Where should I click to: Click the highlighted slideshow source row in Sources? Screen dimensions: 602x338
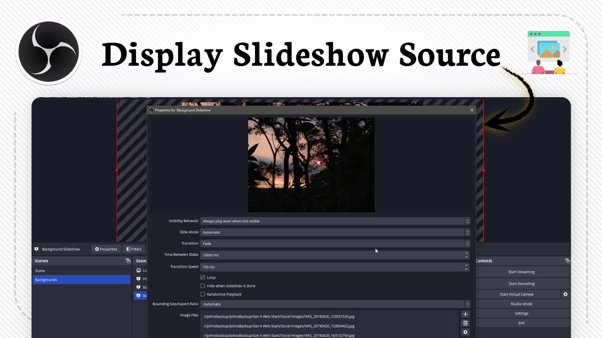(x=140, y=296)
